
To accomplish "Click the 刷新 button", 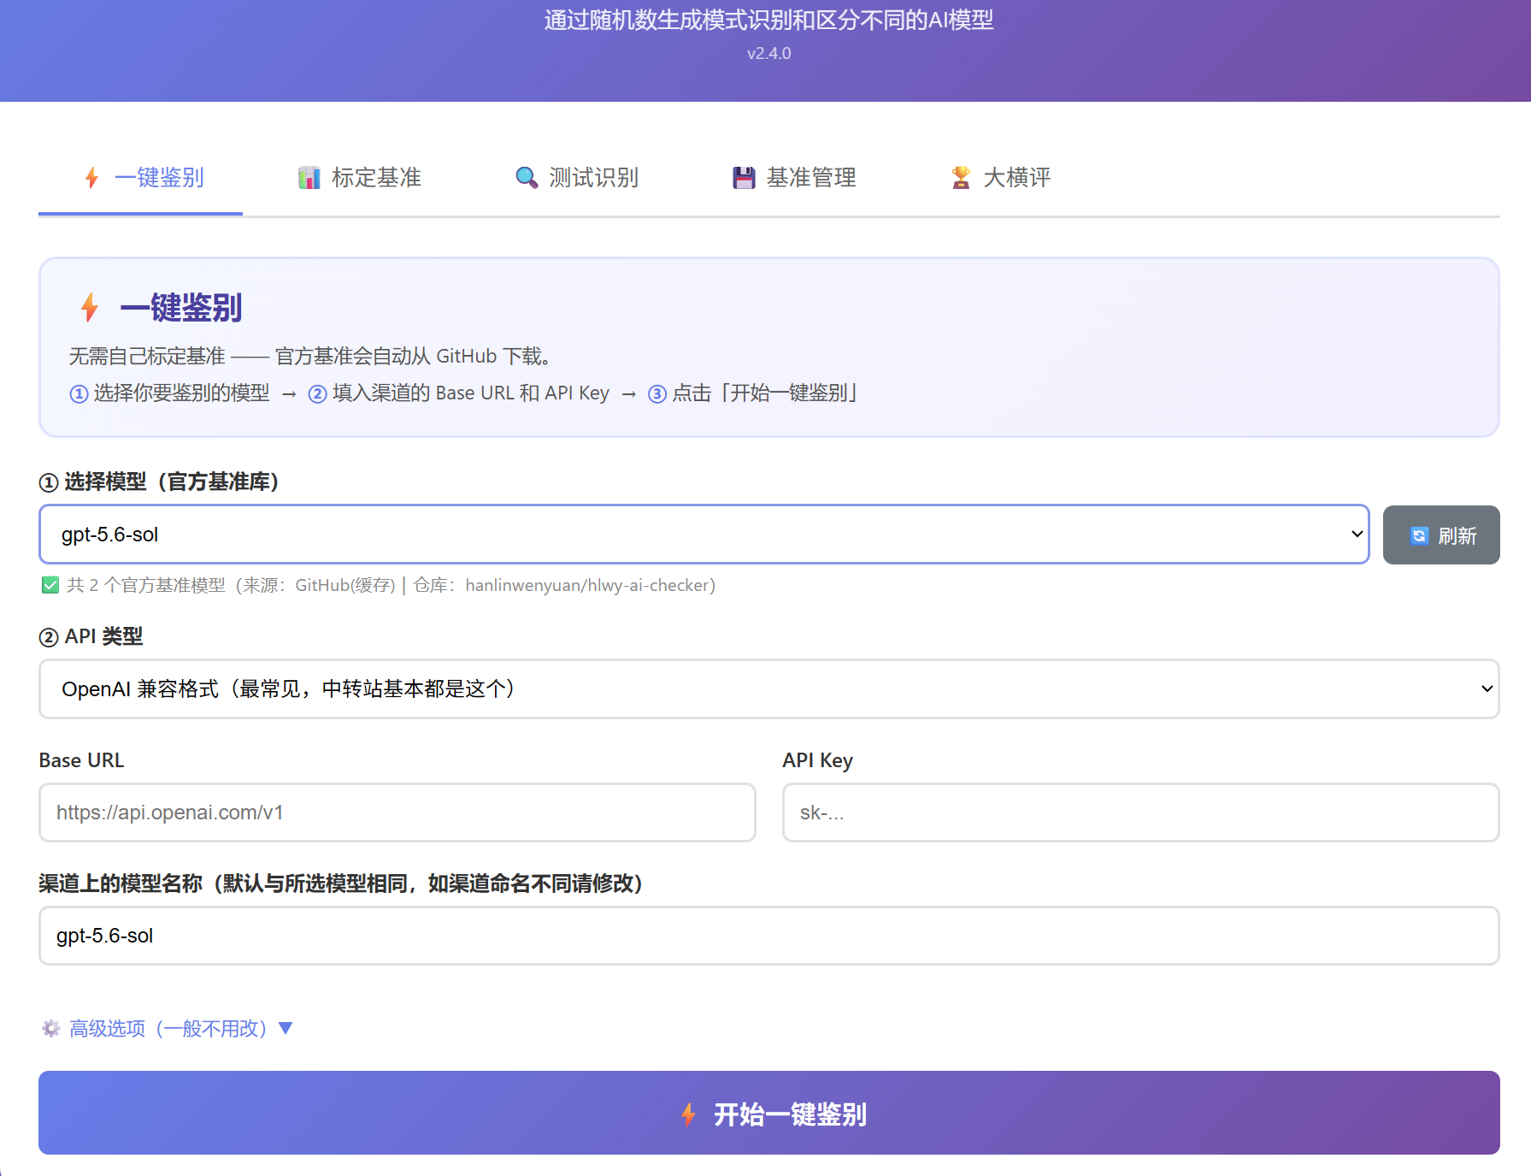I will pyautogui.click(x=1441, y=535).
